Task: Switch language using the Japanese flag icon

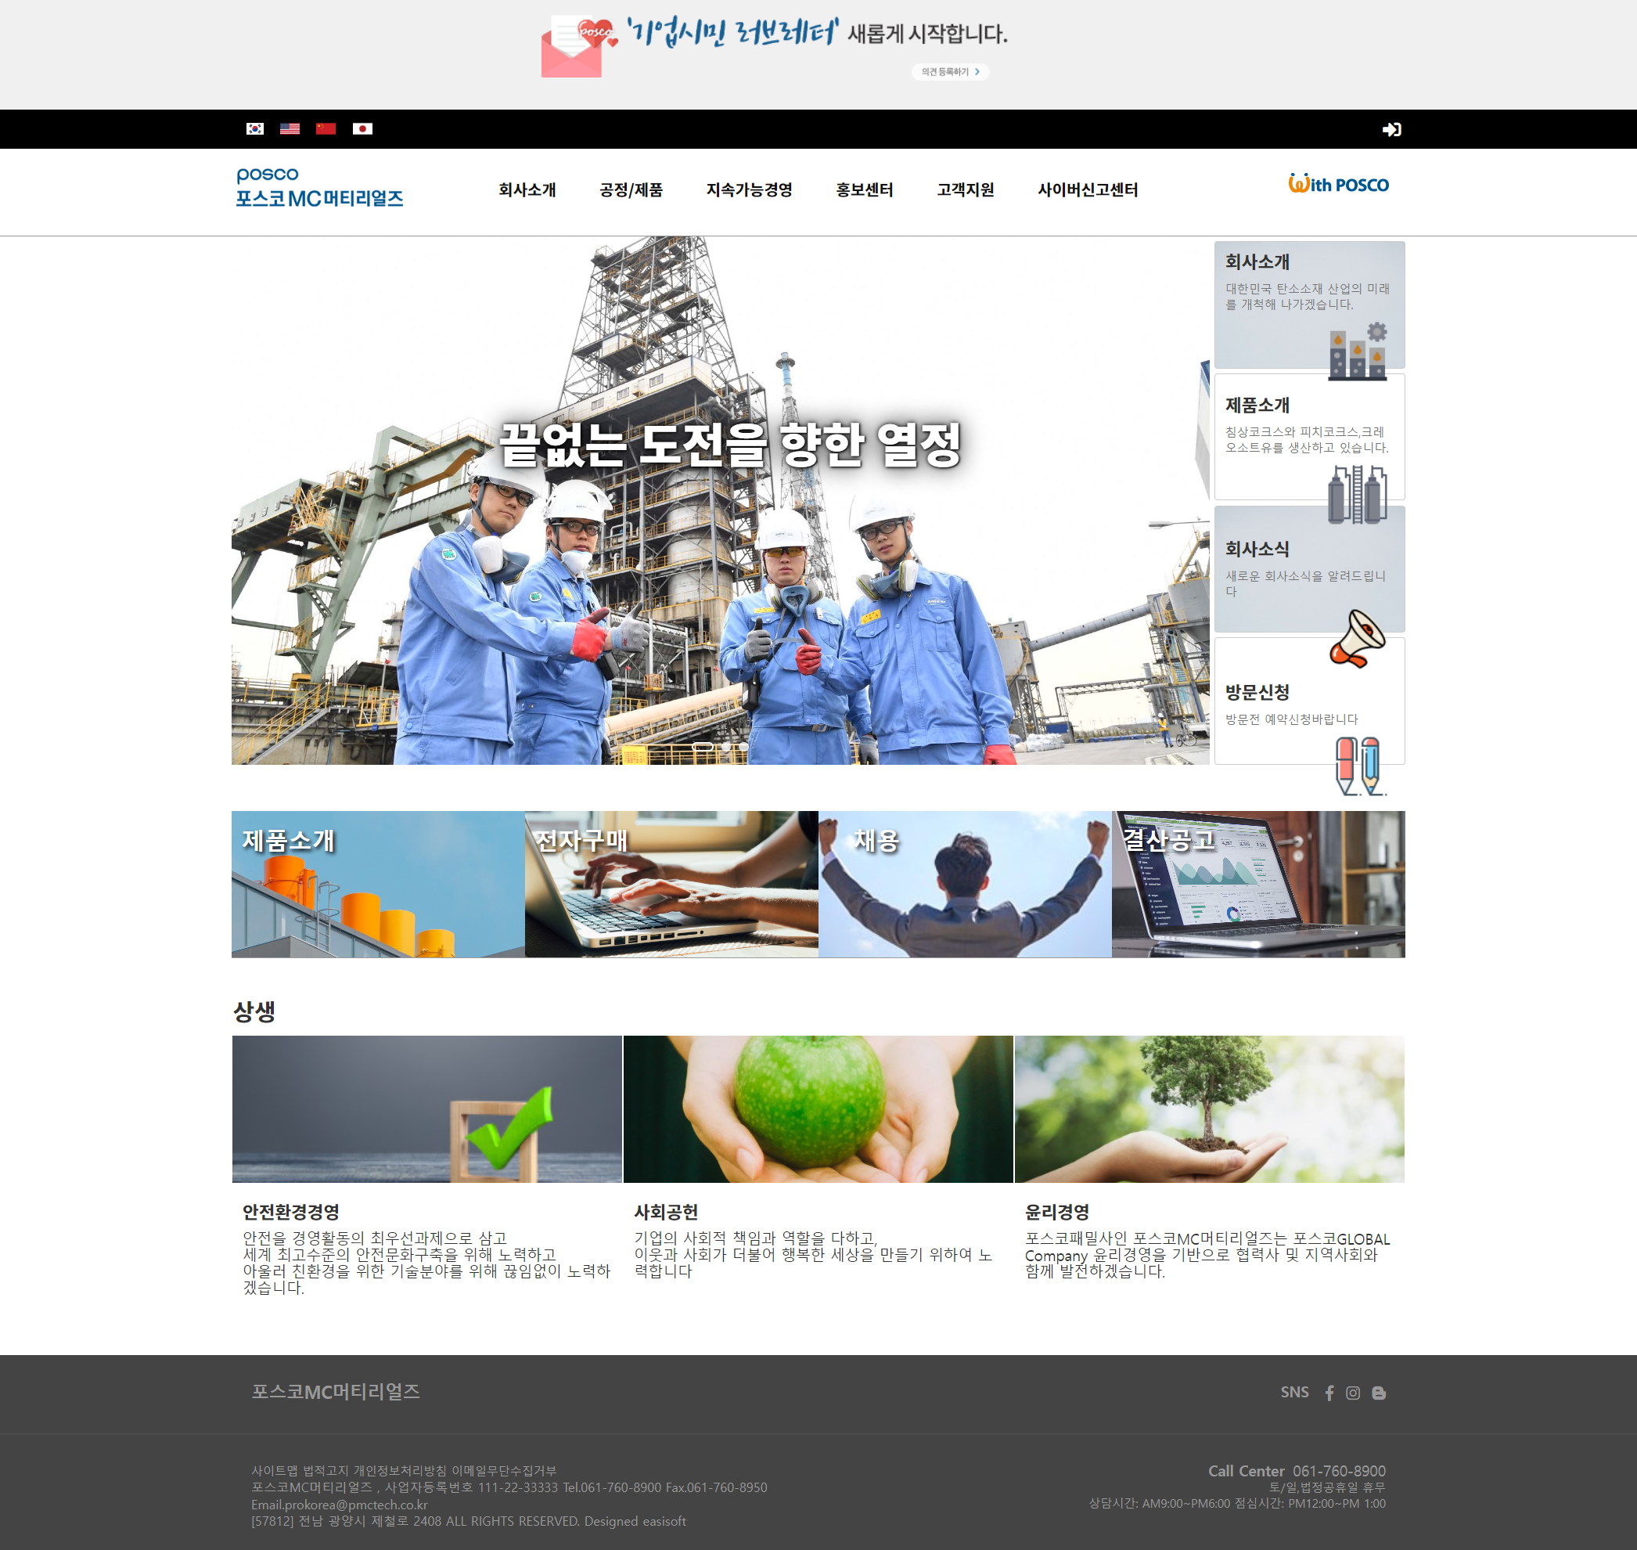Action: click(362, 129)
